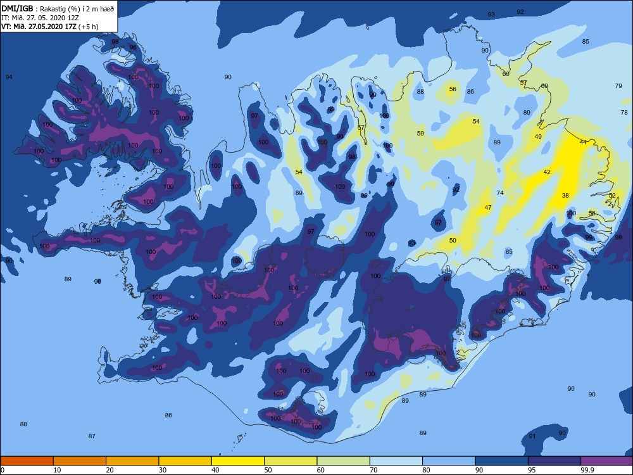
Task: Click the 30 legend tick label
Action: 163,470
